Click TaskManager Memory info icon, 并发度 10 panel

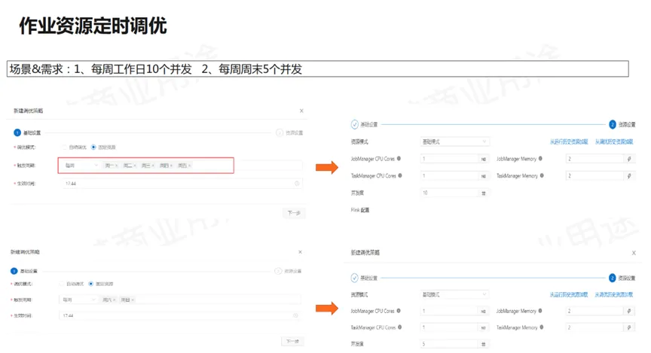point(542,175)
